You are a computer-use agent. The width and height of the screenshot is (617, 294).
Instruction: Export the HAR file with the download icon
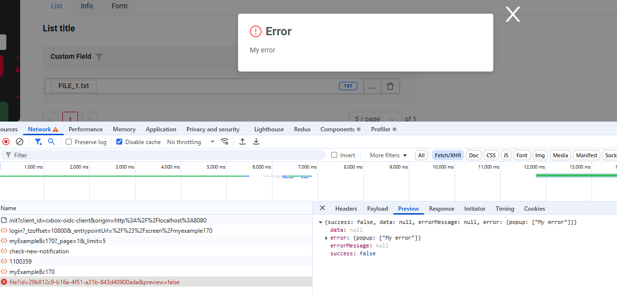click(x=256, y=142)
